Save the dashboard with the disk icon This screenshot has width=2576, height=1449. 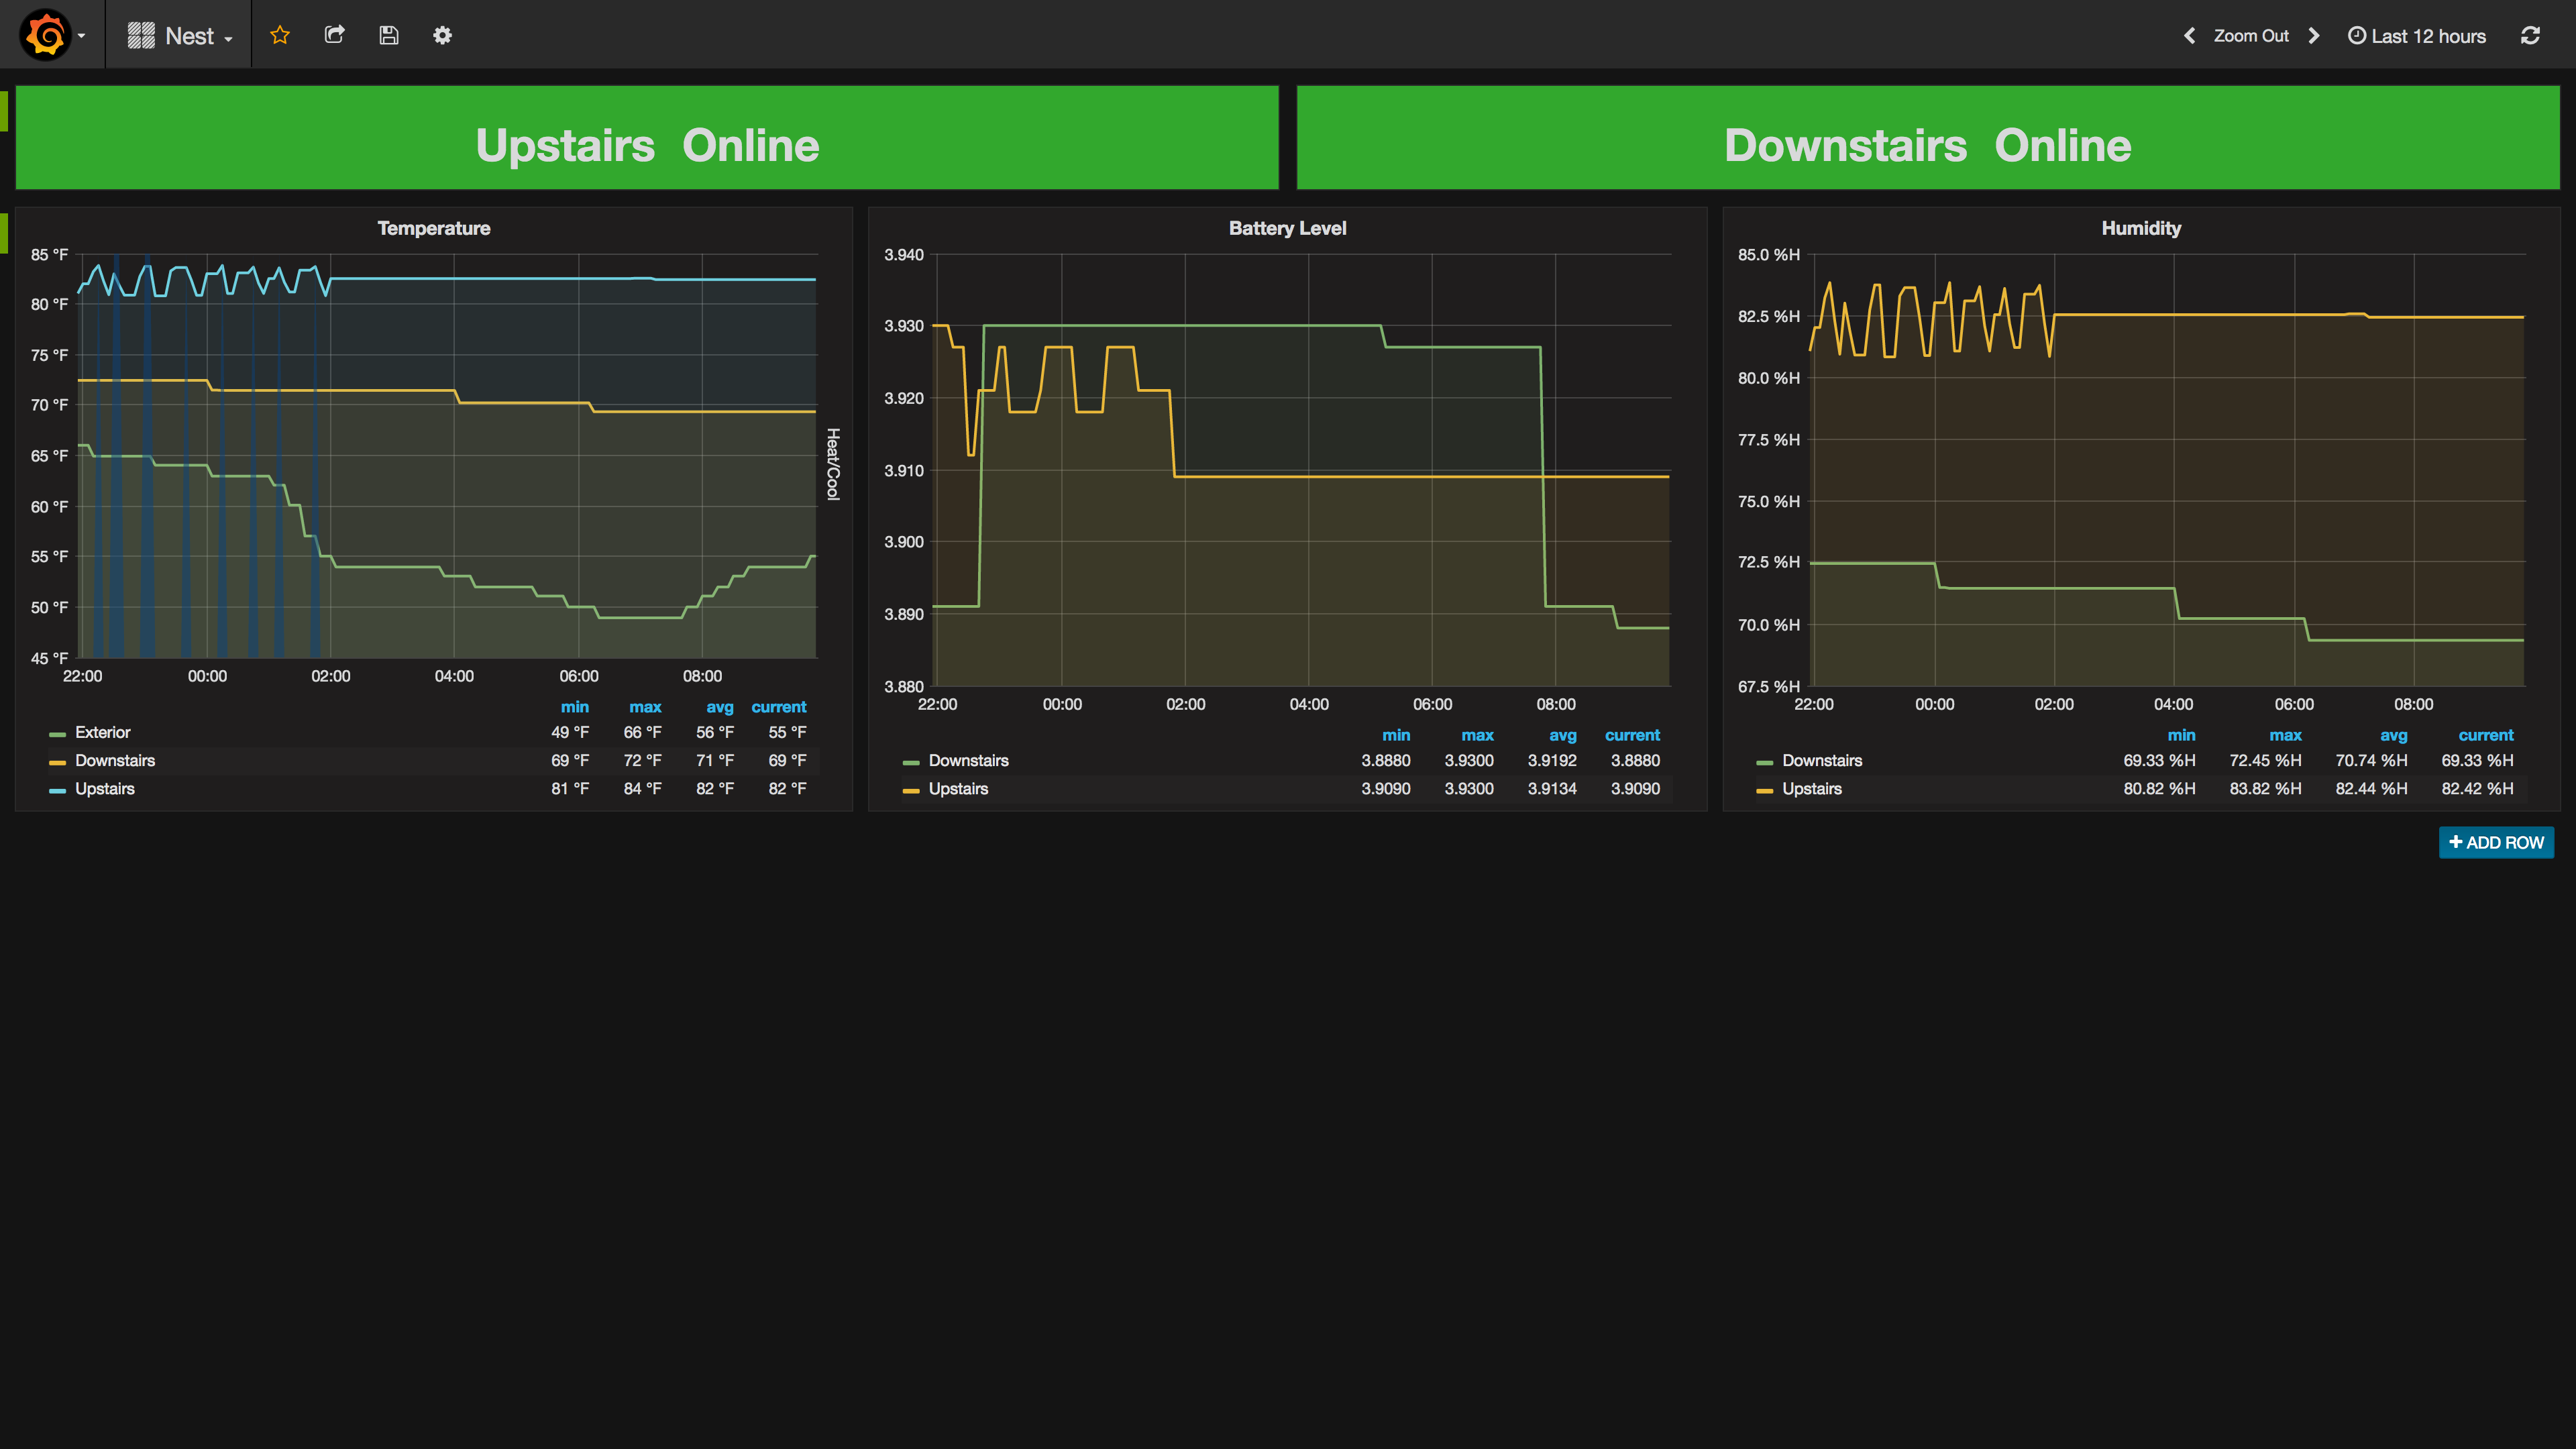coord(389,35)
